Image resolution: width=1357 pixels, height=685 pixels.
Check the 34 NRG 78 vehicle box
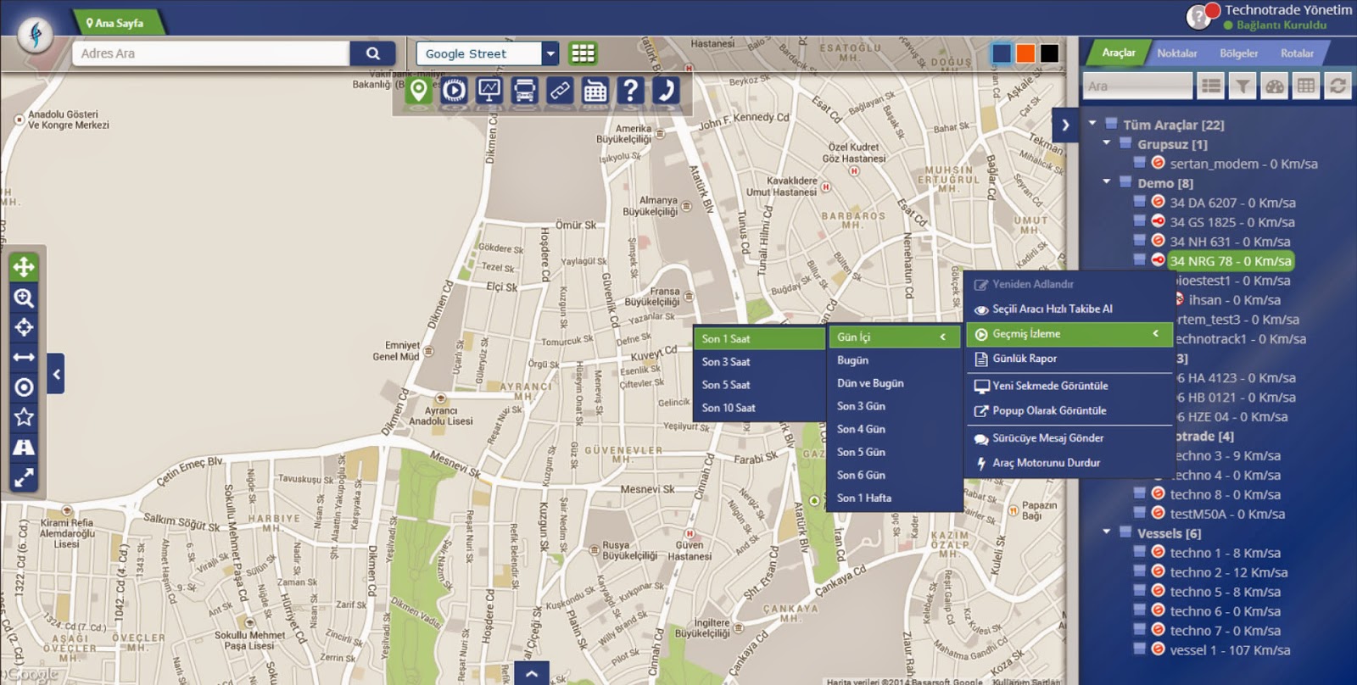[x=1140, y=260]
